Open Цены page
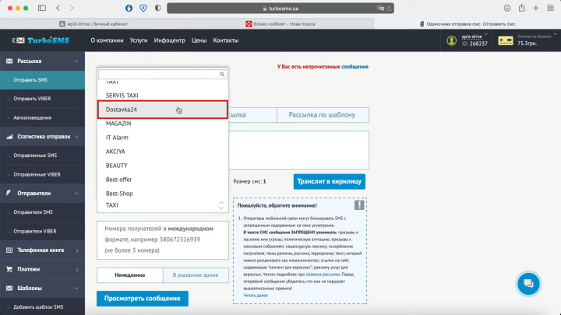 coord(199,40)
